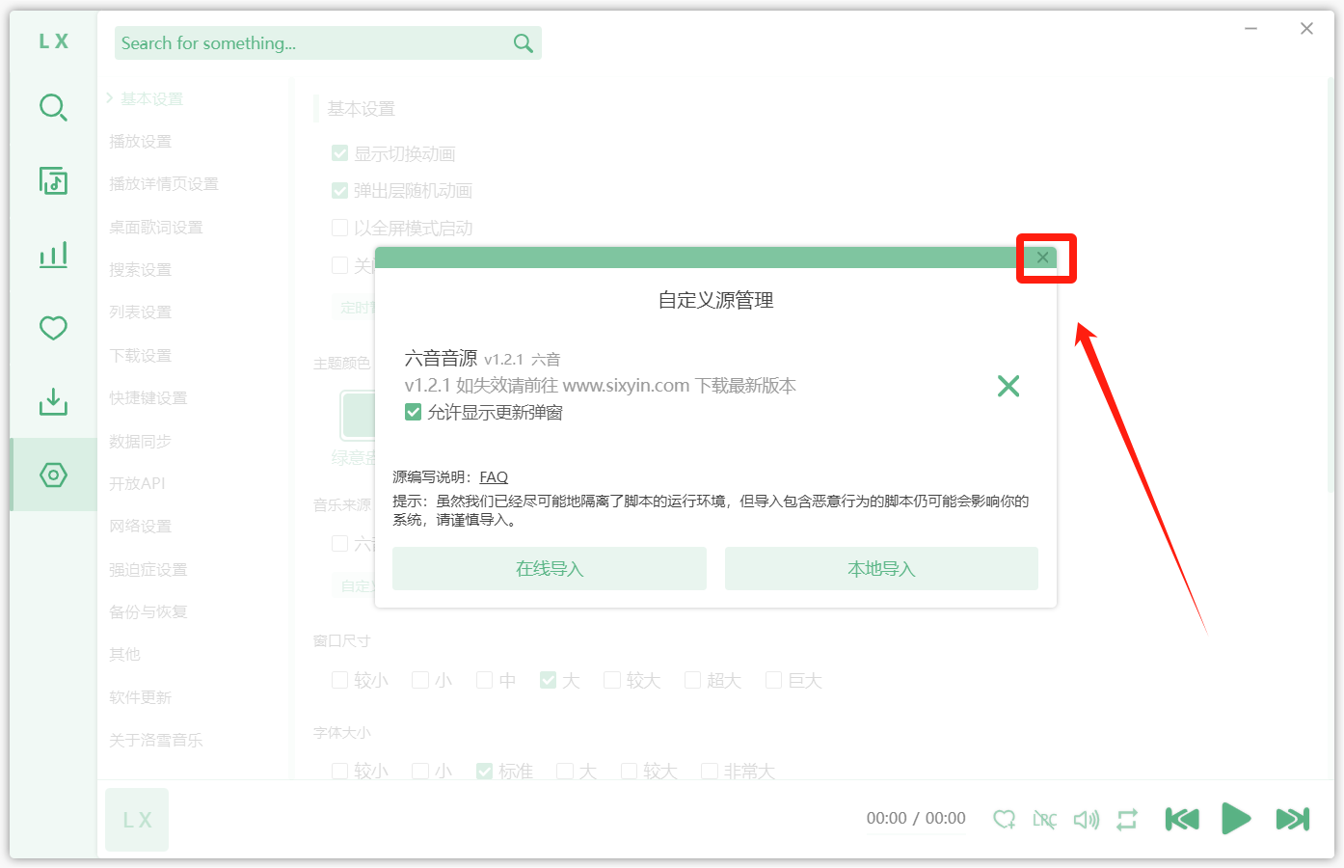Open the favorites heart icon in sidebar

(x=53, y=328)
